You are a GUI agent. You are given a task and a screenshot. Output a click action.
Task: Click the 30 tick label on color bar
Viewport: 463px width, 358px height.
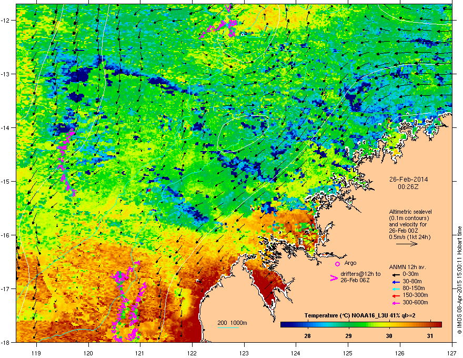coord(389,336)
